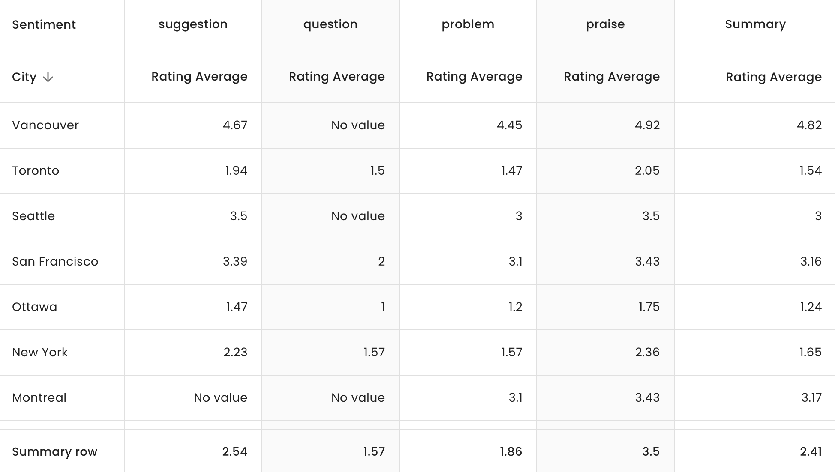Click the suggestion column header
The width and height of the screenshot is (835, 472).
coord(193,24)
